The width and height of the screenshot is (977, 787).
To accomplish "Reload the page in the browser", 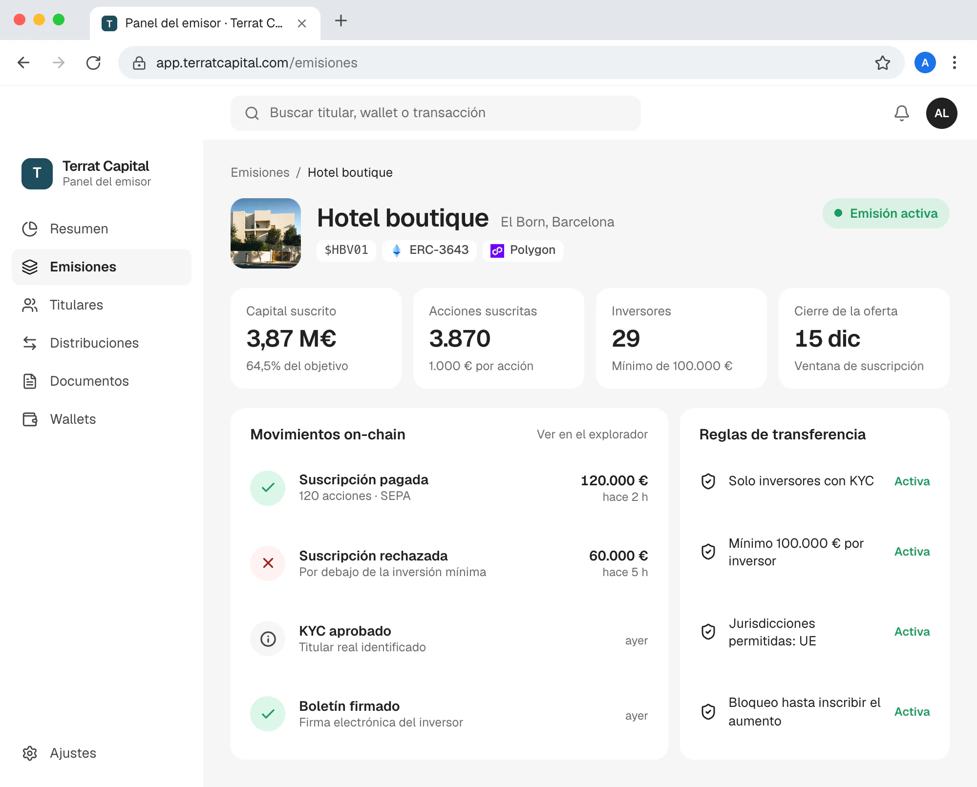I will 93,62.
